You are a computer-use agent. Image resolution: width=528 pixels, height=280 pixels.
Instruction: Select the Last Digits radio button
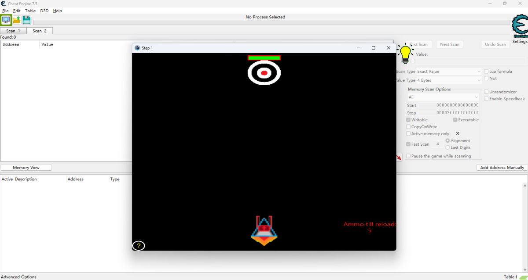coord(447,147)
